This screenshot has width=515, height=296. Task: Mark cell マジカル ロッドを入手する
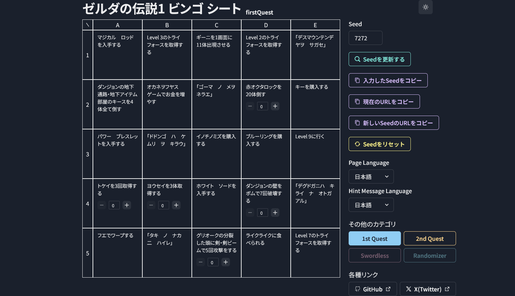[118, 55]
